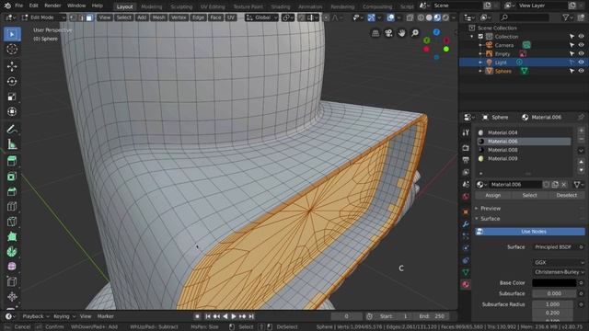Open the File menu
The image size is (589, 331).
pyautogui.click(x=18, y=6)
